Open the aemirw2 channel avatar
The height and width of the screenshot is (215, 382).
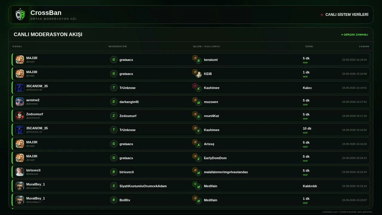20,102
